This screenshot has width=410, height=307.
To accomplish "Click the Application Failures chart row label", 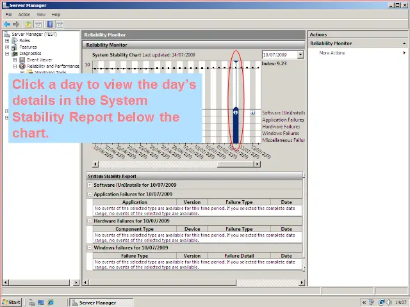I will (x=283, y=120).
